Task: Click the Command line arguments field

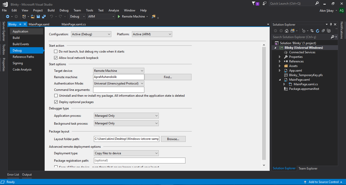Action: coord(119,90)
